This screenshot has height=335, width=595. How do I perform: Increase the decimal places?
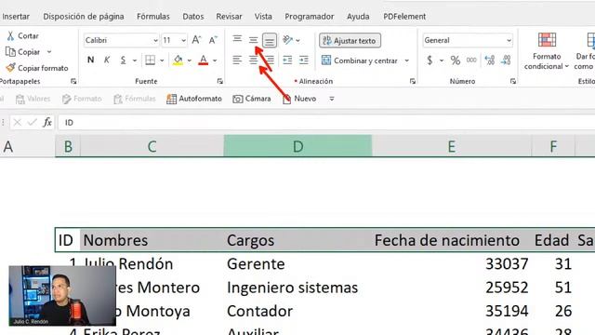490,60
